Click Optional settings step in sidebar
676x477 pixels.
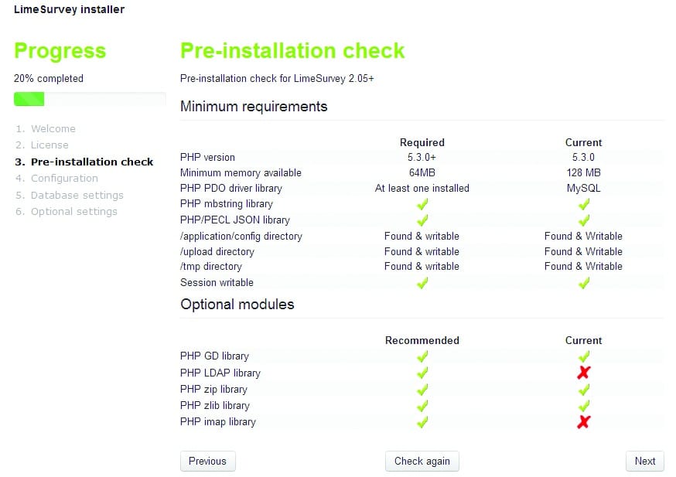click(73, 211)
